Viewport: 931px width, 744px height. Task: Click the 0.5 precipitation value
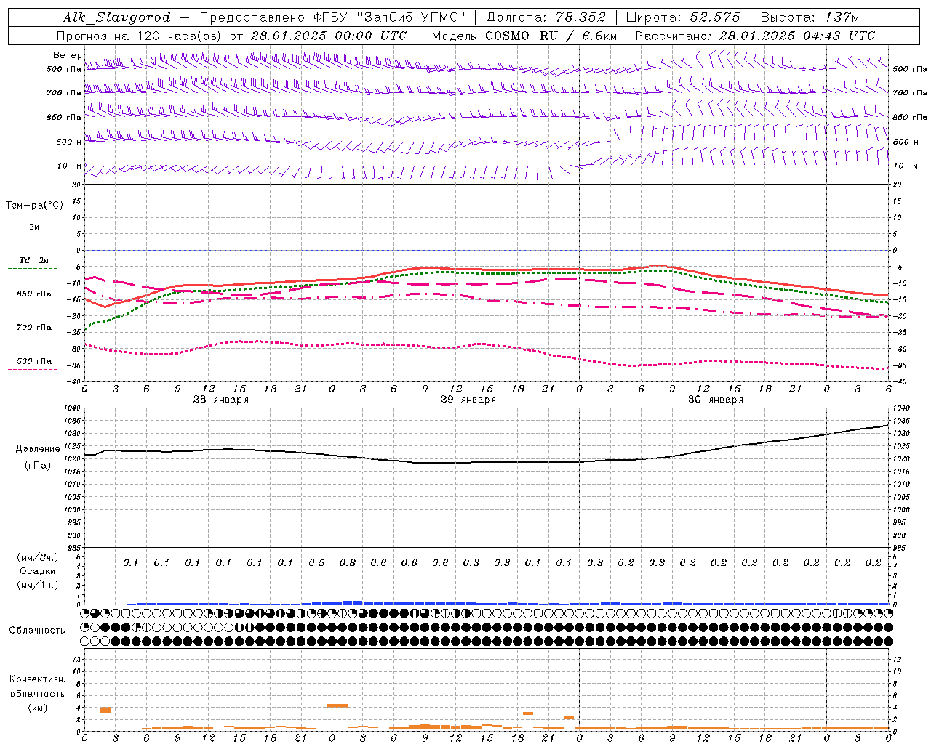point(316,562)
